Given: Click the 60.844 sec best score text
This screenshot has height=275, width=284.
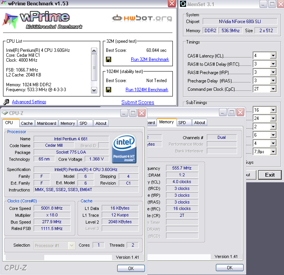Looking at the screenshot, I should tap(156, 50).
